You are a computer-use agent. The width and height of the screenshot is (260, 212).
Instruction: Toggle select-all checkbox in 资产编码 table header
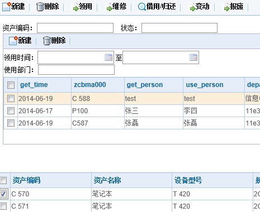(3, 180)
